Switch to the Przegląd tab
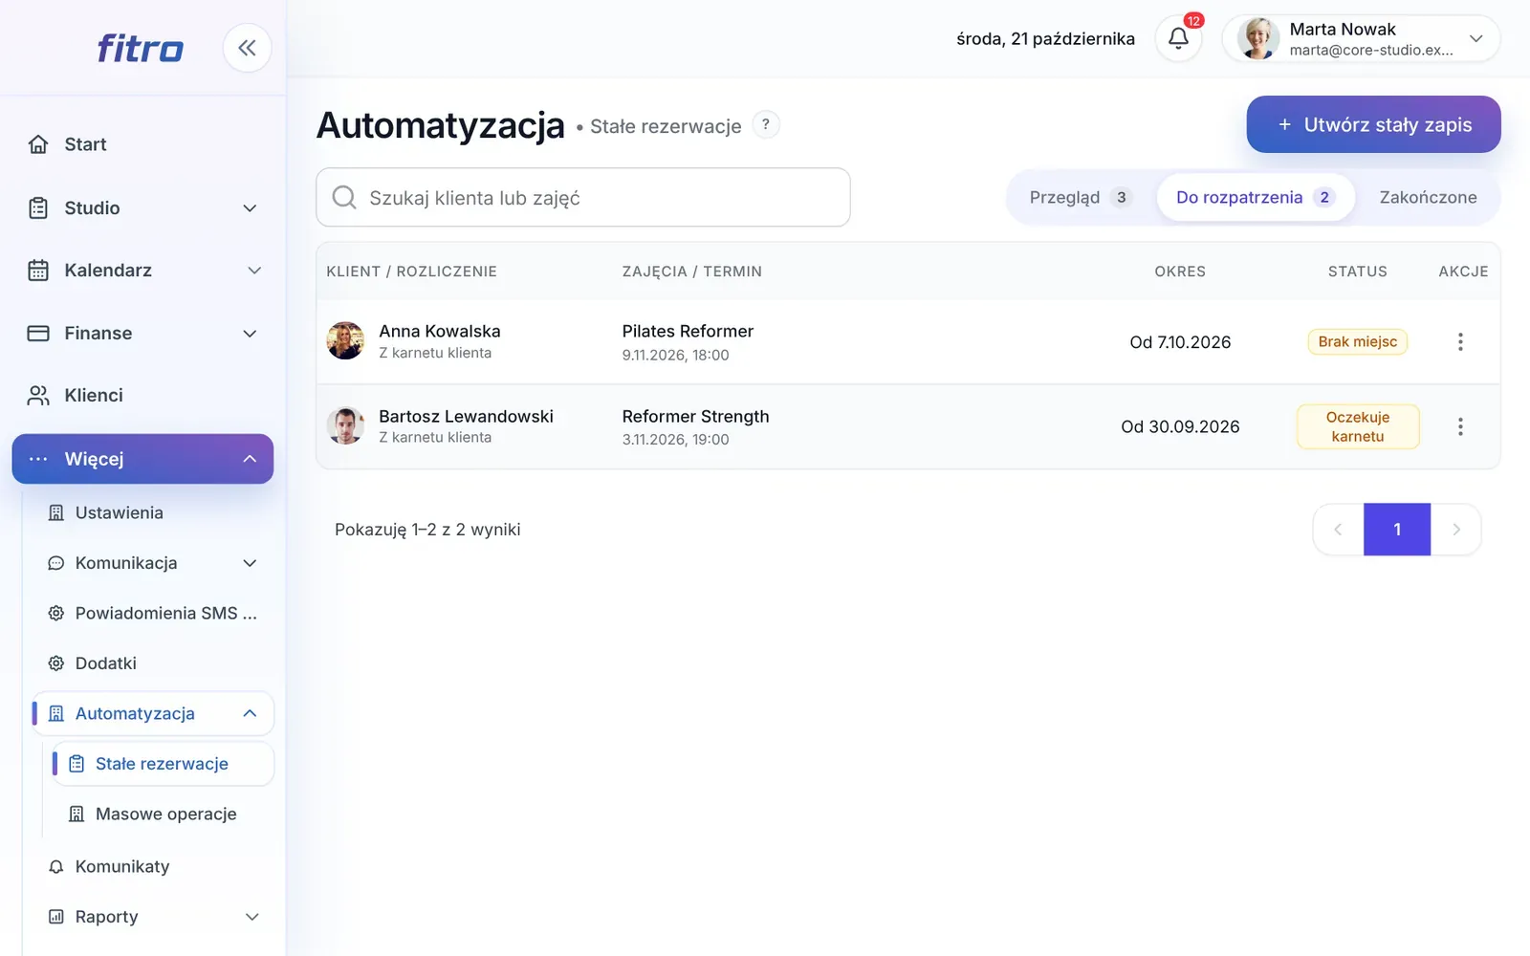Viewport: 1530px width, 956px height. point(1081,197)
